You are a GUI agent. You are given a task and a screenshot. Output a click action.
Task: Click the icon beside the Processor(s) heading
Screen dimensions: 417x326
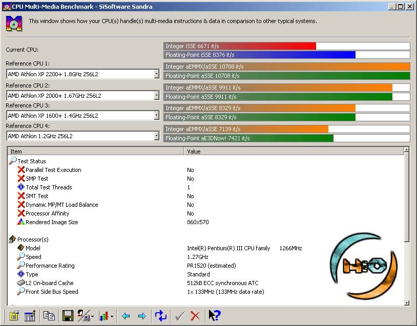(12, 239)
